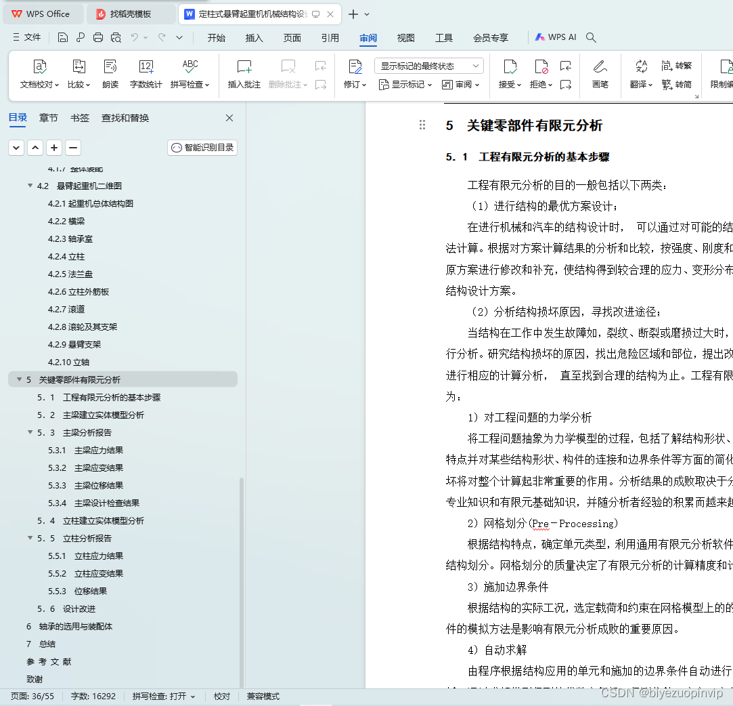Click the collapse up chevron button
This screenshot has width=733, height=706.
click(35, 148)
